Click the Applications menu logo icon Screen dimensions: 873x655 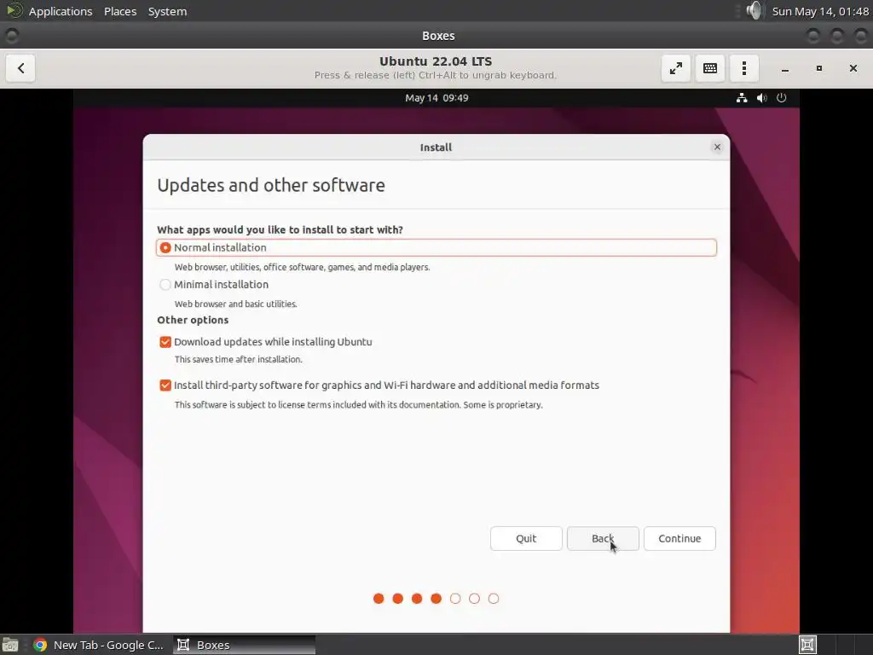point(14,10)
